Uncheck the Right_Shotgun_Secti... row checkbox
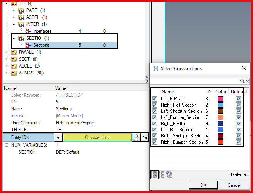The height and width of the screenshot is (193, 253). pyautogui.click(x=154, y=136)
